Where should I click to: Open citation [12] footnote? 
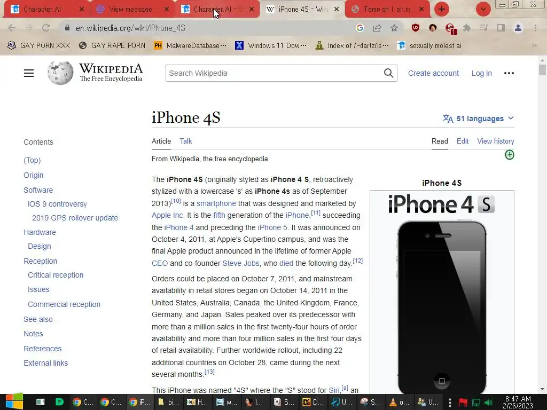[357, 261]
